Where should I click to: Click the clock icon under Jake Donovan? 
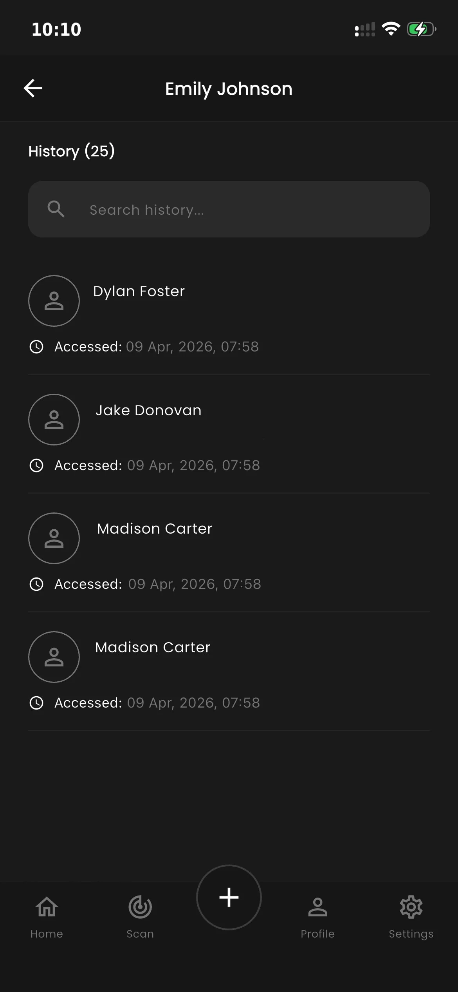tap(36, 465)
